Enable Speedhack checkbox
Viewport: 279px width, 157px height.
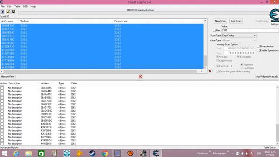pos(258,51)
